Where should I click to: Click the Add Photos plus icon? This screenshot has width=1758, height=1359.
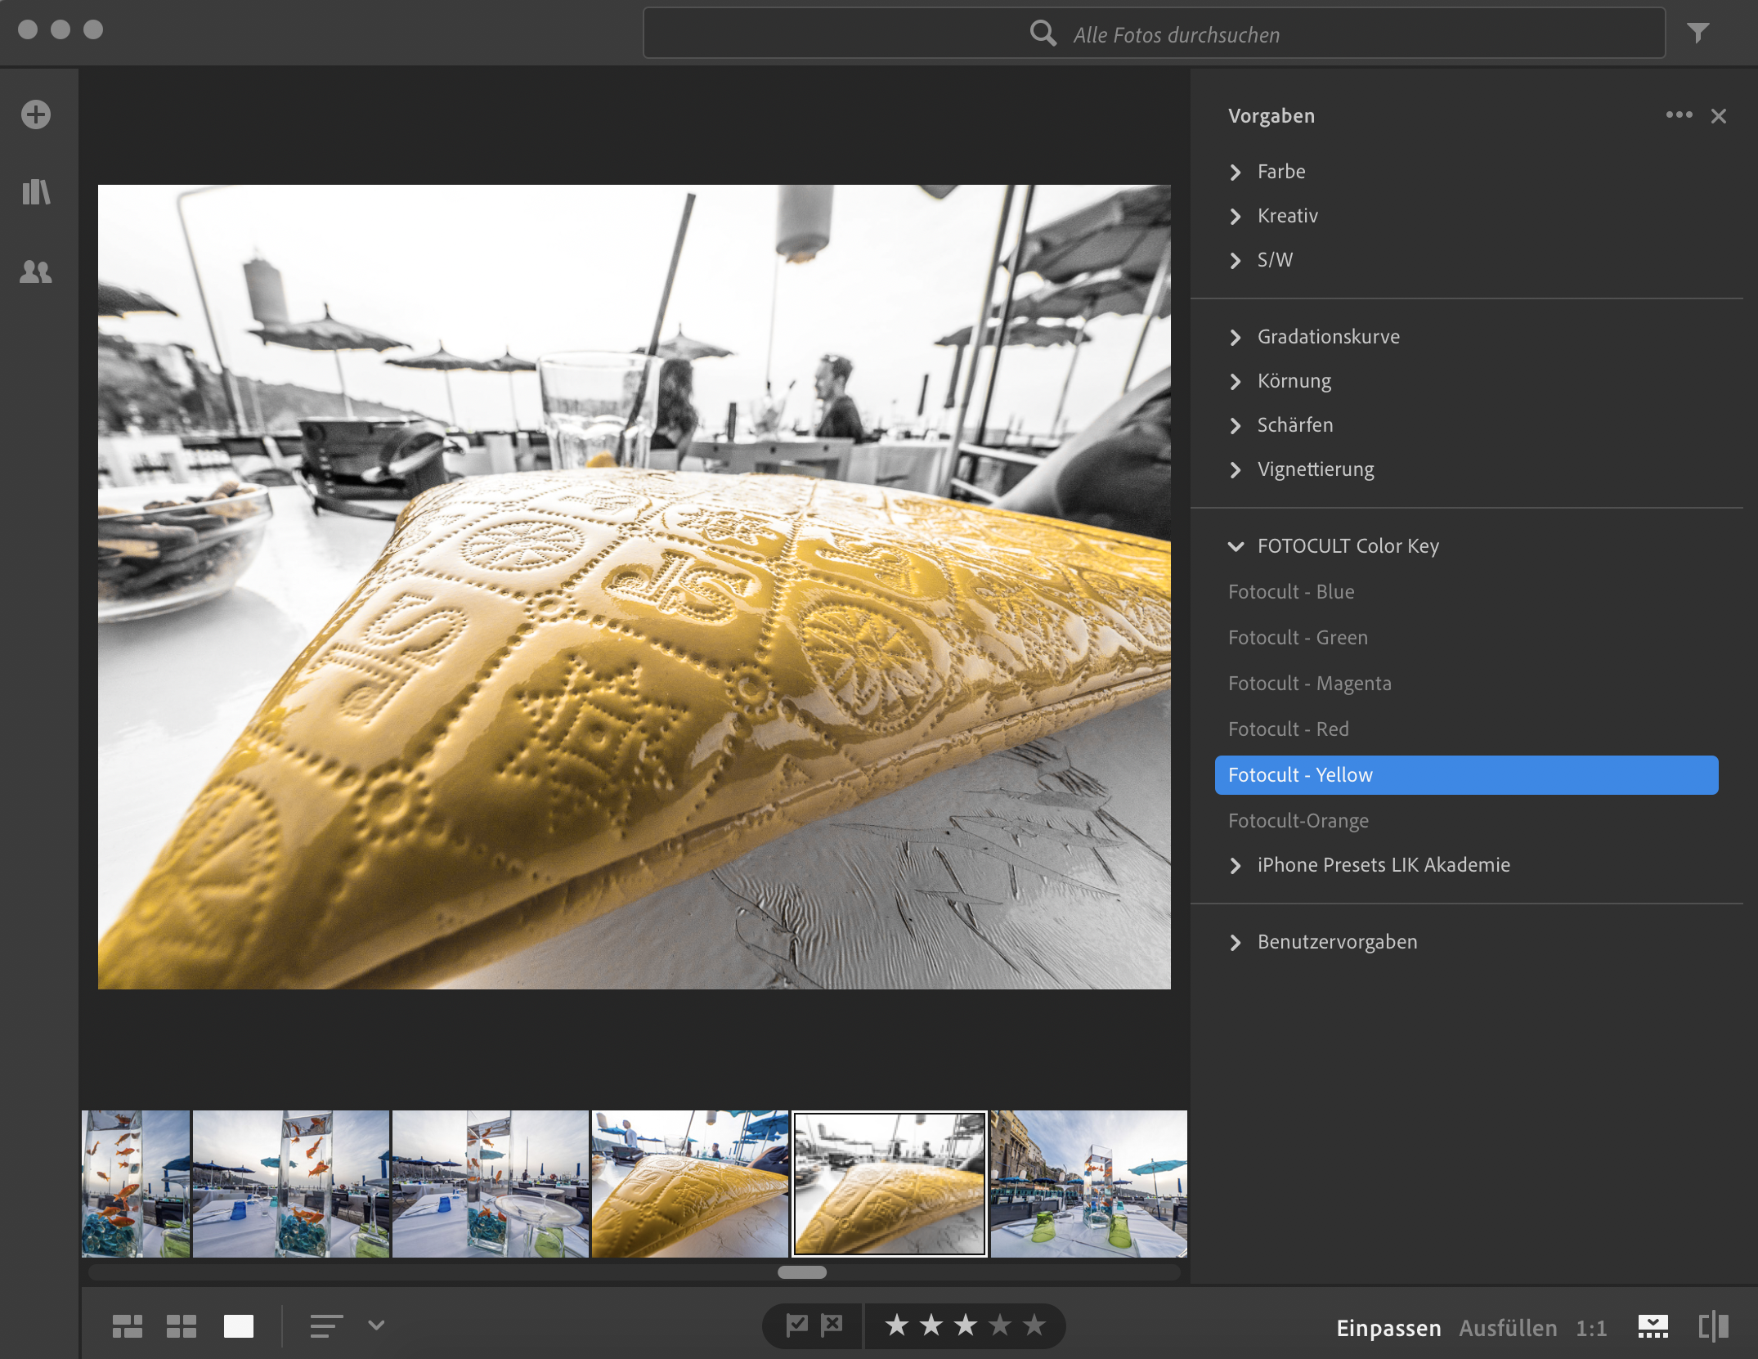pos(36,114)
